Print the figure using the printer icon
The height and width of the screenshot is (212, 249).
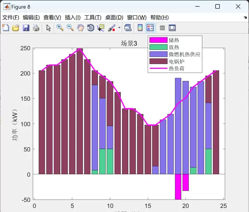pyautogui.click(x=36, y=28)
